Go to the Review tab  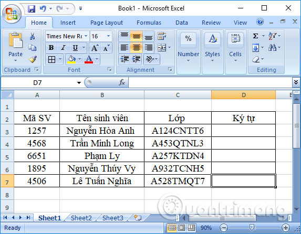click(211, 23)
